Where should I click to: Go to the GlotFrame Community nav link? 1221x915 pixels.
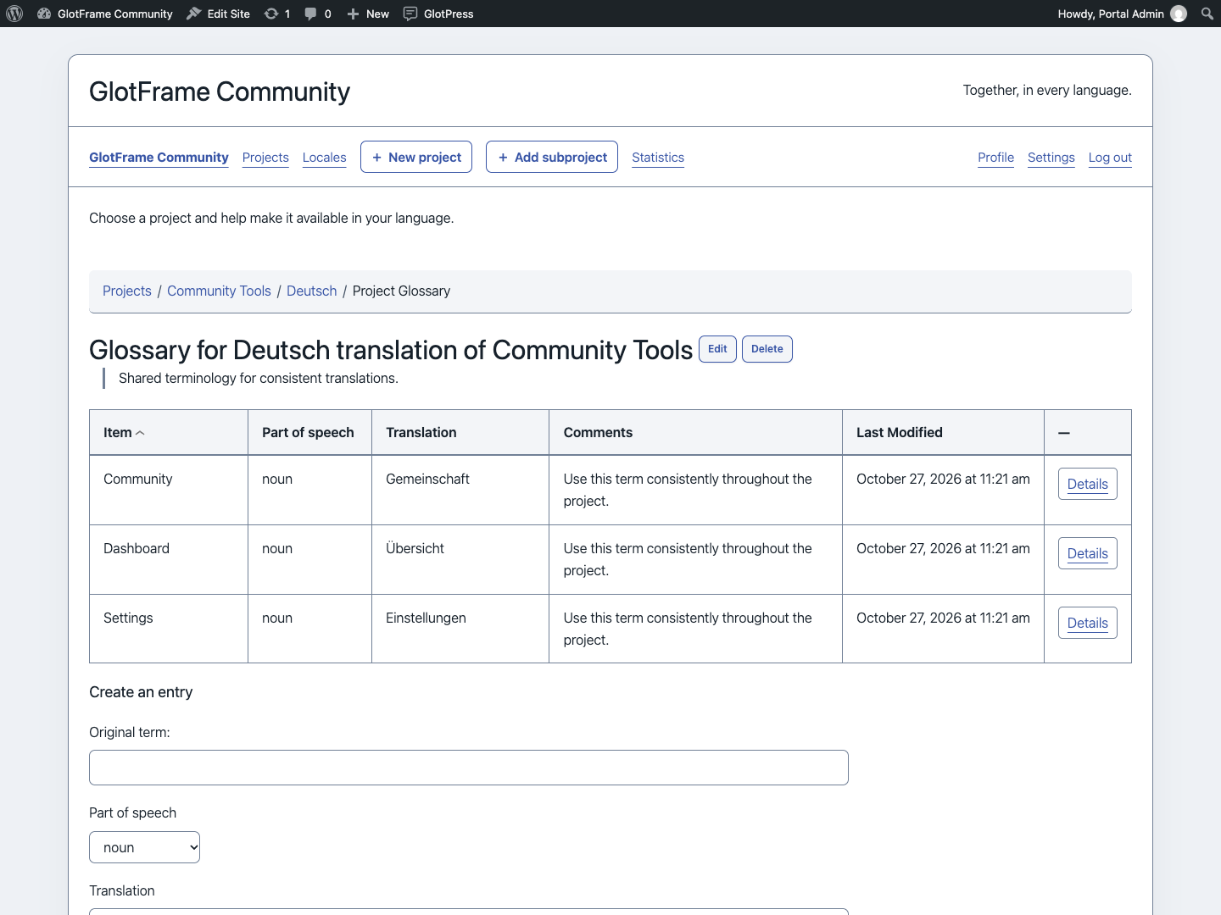[159, 158]
